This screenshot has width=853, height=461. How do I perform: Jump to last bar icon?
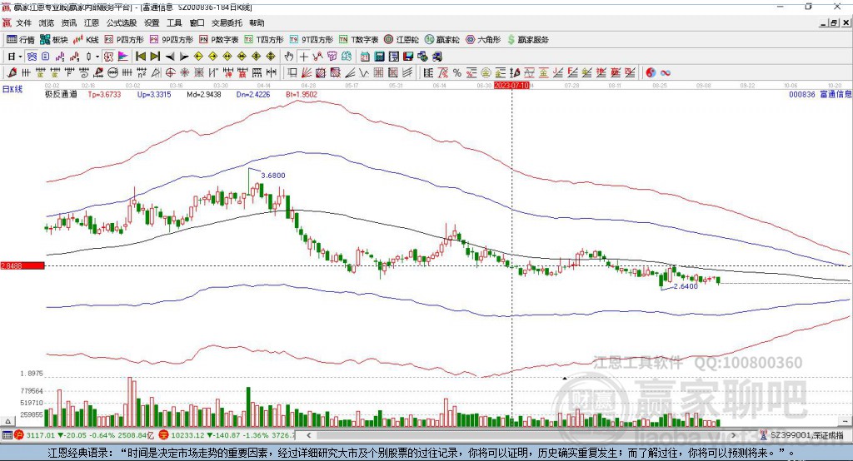(155, 57)
